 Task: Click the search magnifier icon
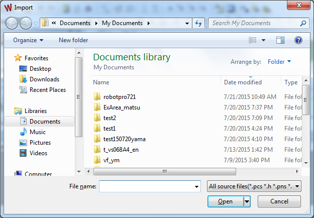(303, 23)
